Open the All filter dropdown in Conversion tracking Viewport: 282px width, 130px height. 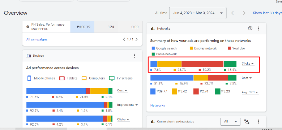[231, 122]
